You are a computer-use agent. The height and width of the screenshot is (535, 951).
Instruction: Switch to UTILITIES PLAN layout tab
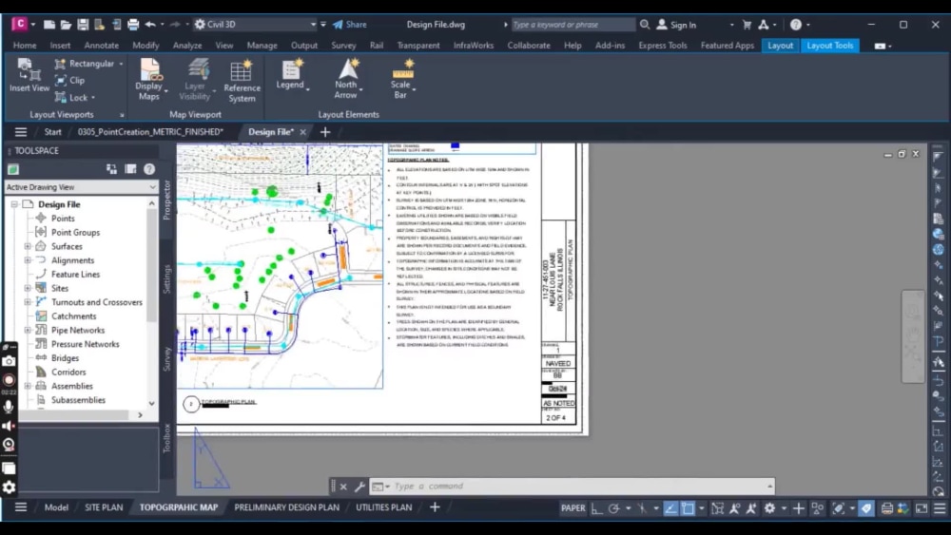(383, 507)
